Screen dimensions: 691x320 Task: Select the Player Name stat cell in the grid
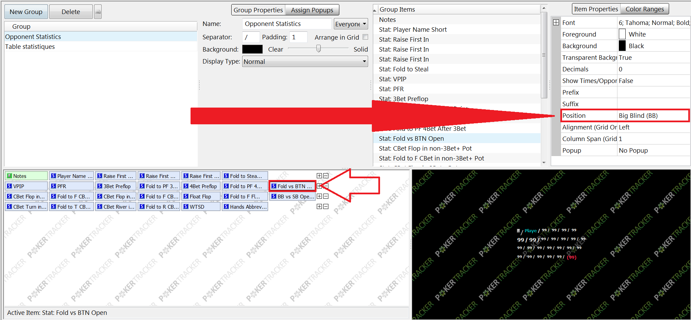[71, 176]
